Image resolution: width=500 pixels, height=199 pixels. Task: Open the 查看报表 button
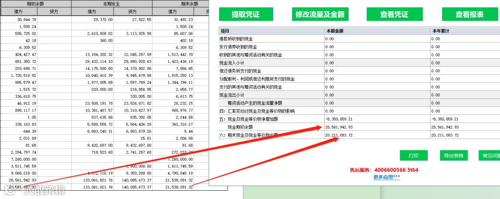pos(470,14)
